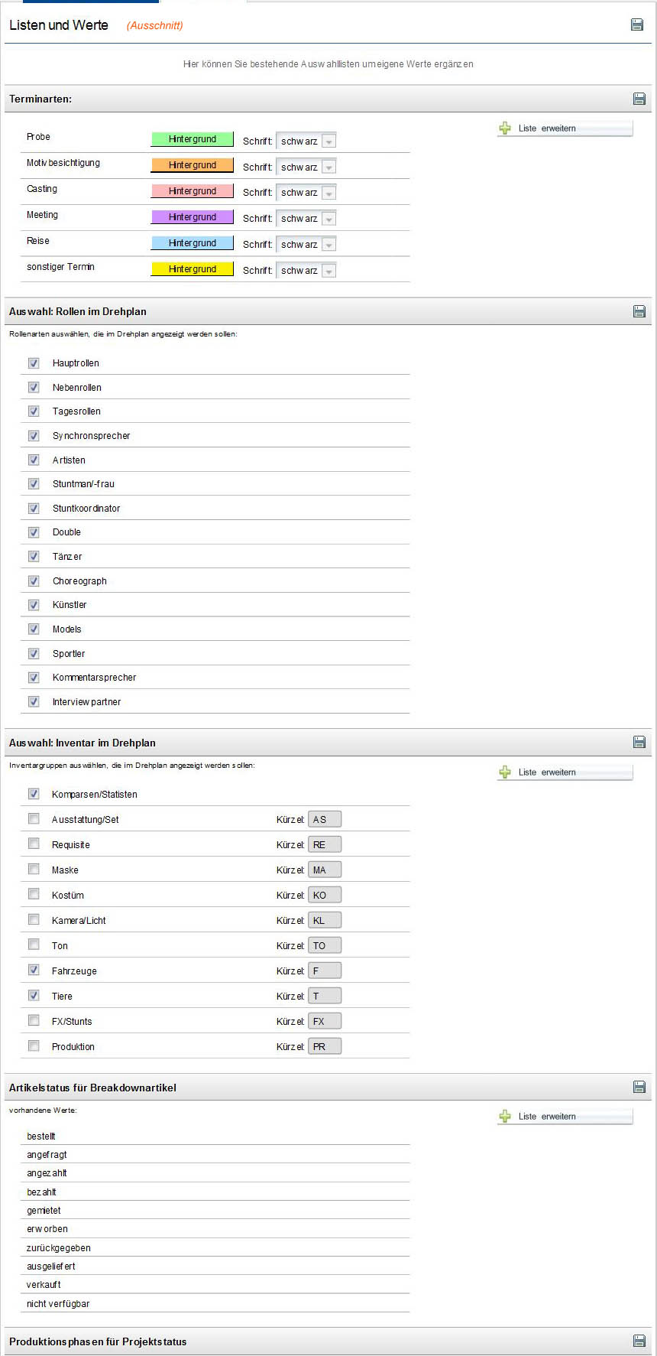Select the nicht verfügbar status entry
The height and width of the screenshot is (1356, 657).
[x=58, y=1304]
